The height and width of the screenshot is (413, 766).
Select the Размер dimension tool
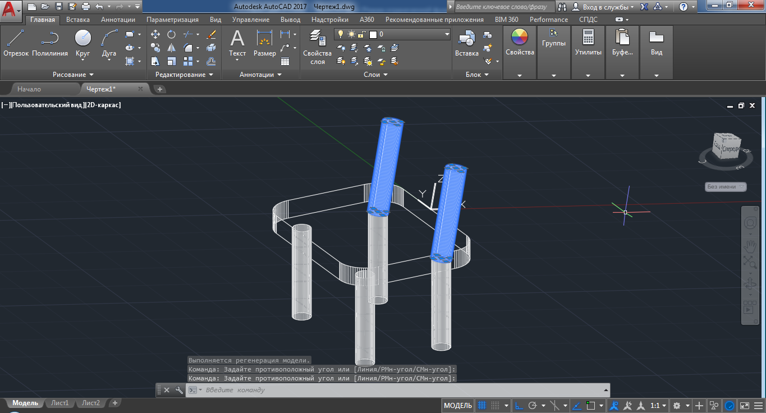[264, 43]
